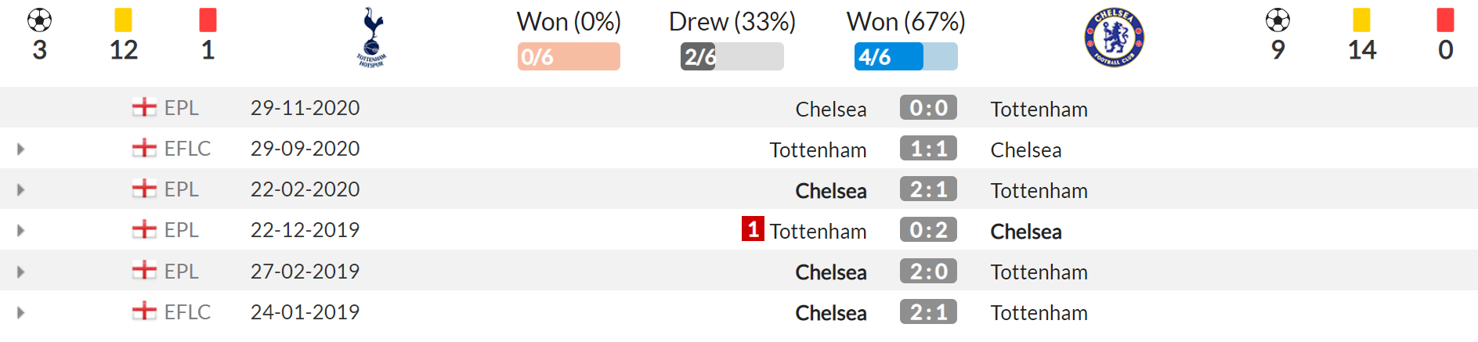This screenshot has width=1478, height=342.
Task: Click Chelsea's yellow card icon
Action: click(1362, 20)
